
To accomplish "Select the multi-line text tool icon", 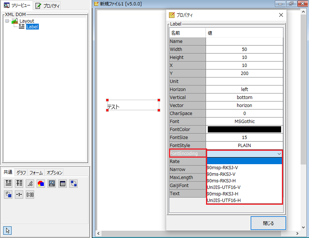I will point(19,183).
